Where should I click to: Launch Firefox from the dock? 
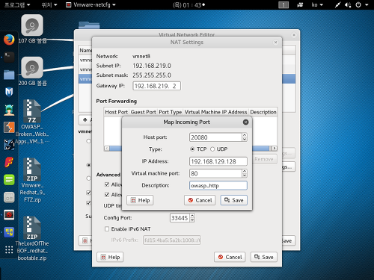click(9, 40)
